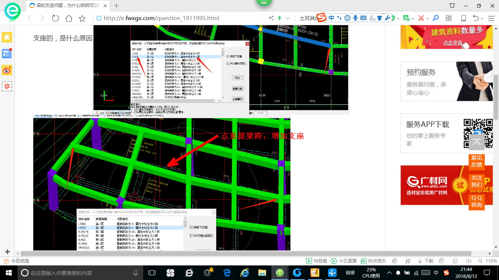Expand the undo arrow dropdown
This screenshot has height=280, width=499.
click(482, 18)
